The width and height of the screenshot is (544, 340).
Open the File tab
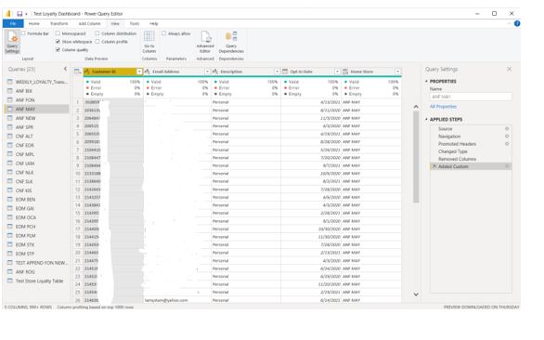tap(13, 23)
